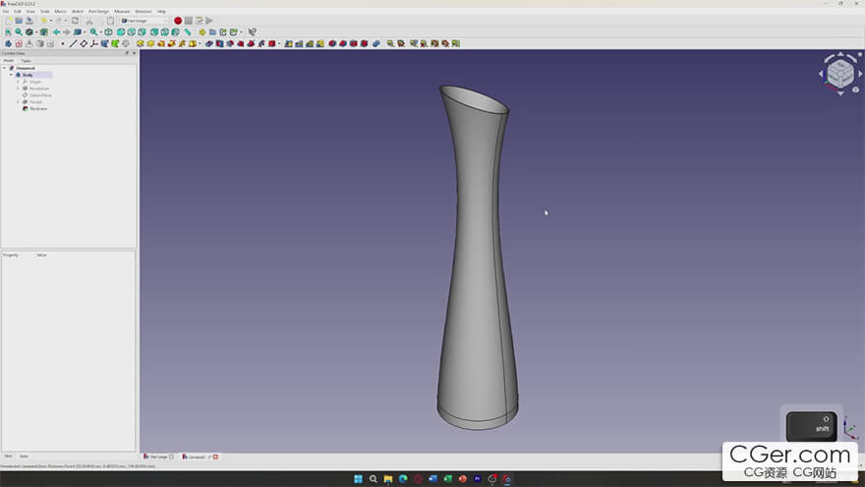
Task: Start macro recording with the red circle
Action: click(x=178, y=21)
